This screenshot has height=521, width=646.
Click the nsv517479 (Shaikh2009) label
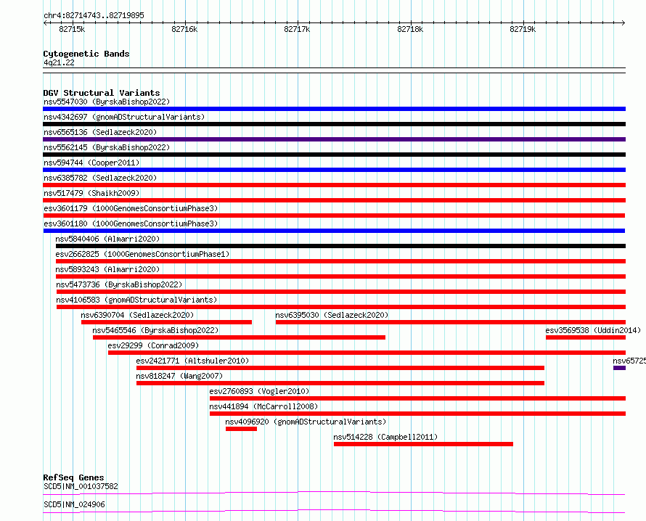pyautogui.click(x=91, y=193)
